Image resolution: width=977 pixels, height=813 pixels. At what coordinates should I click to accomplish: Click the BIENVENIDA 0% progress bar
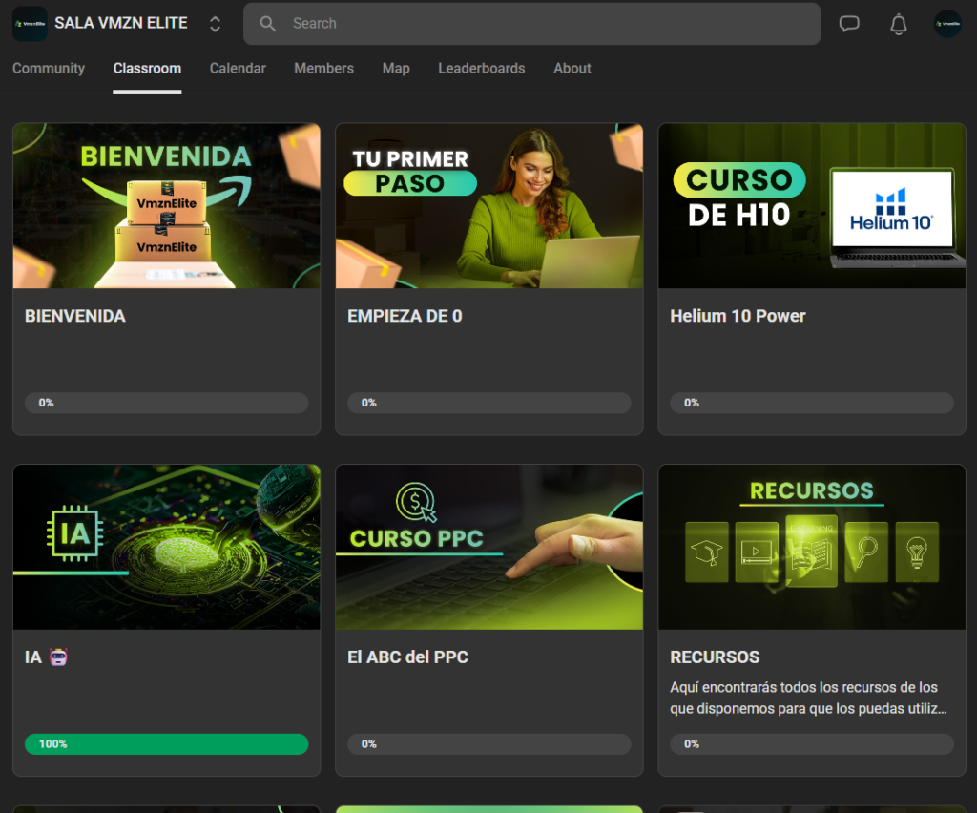pyautogui.click(x=166, y=403)
